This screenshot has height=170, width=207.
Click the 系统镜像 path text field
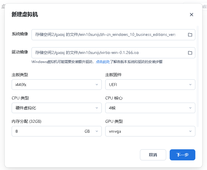(105, 35)
